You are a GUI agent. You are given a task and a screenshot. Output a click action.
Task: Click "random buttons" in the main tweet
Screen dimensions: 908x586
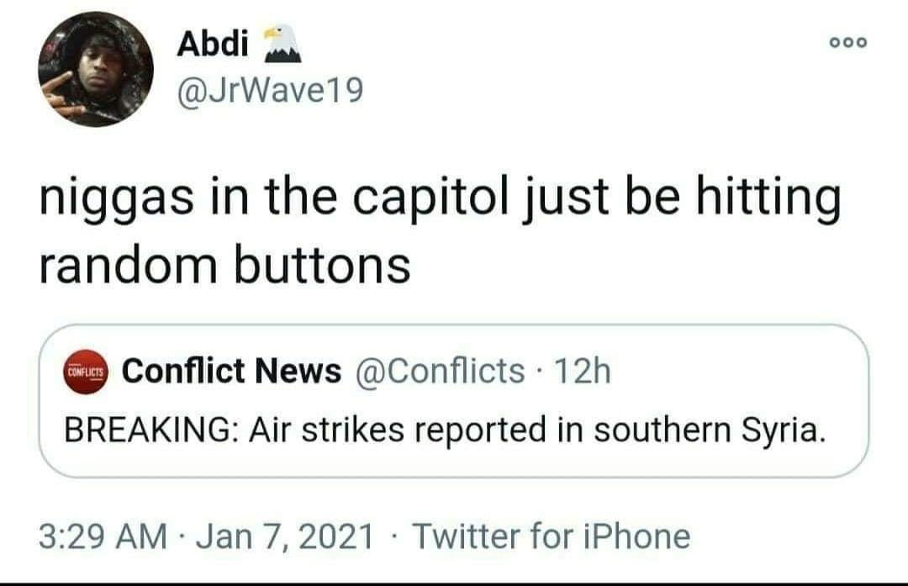point(224,265)
